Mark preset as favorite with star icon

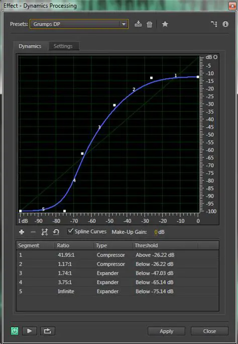[x=165, y=24]
